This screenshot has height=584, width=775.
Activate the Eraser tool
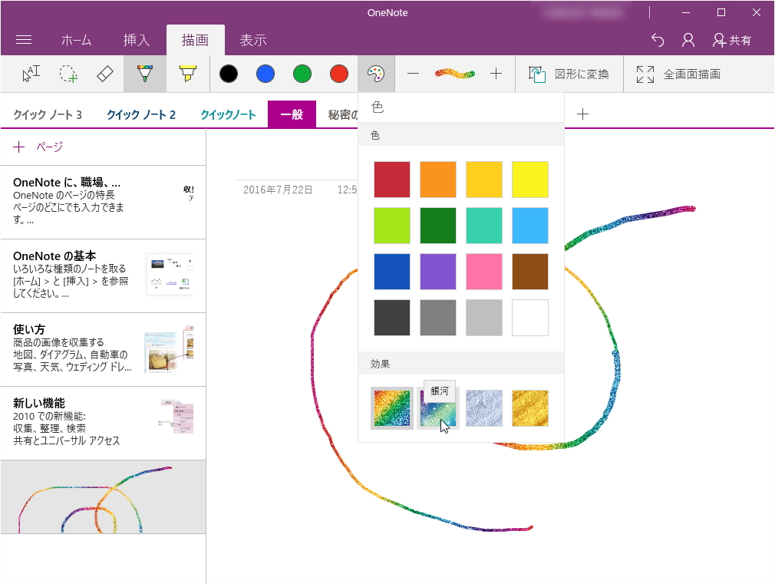coord(104,74)
